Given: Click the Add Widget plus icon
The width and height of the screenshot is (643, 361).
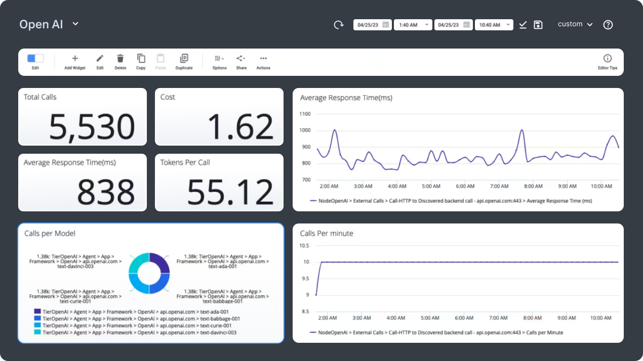Looking at the screenshot, I should 75,58.
